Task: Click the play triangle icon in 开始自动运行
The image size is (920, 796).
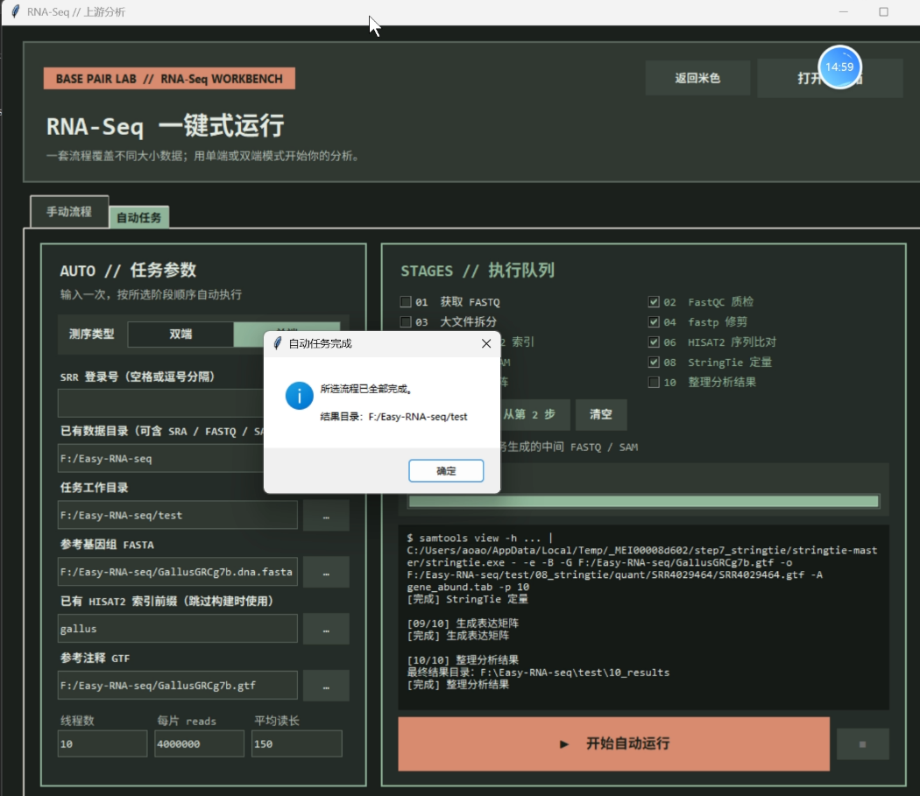Action: (x=564, y=744)
